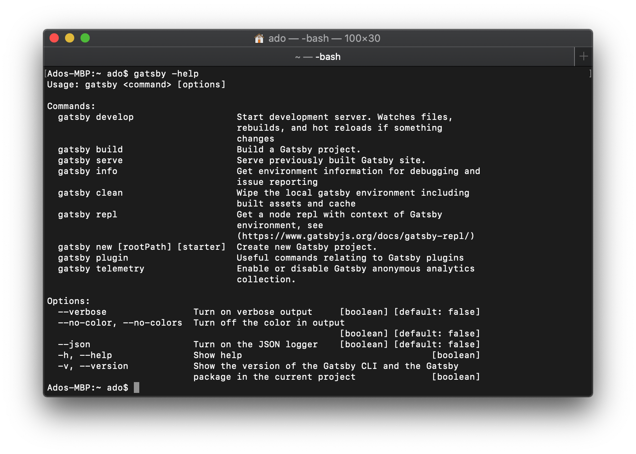Maximize the terminal using the green button

point(85,38)
